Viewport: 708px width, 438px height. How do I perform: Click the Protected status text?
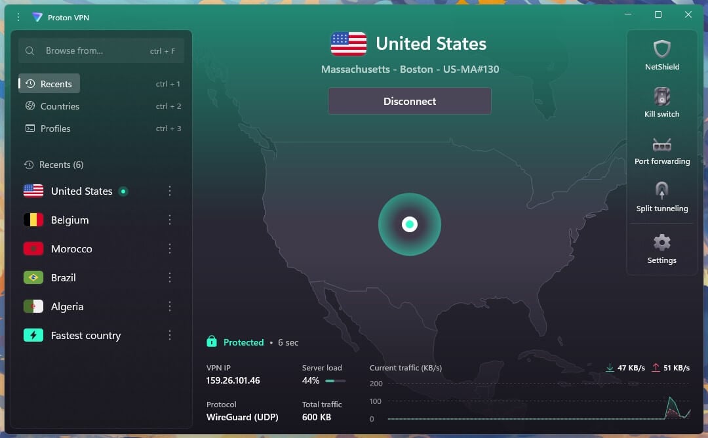pos(243,342)
